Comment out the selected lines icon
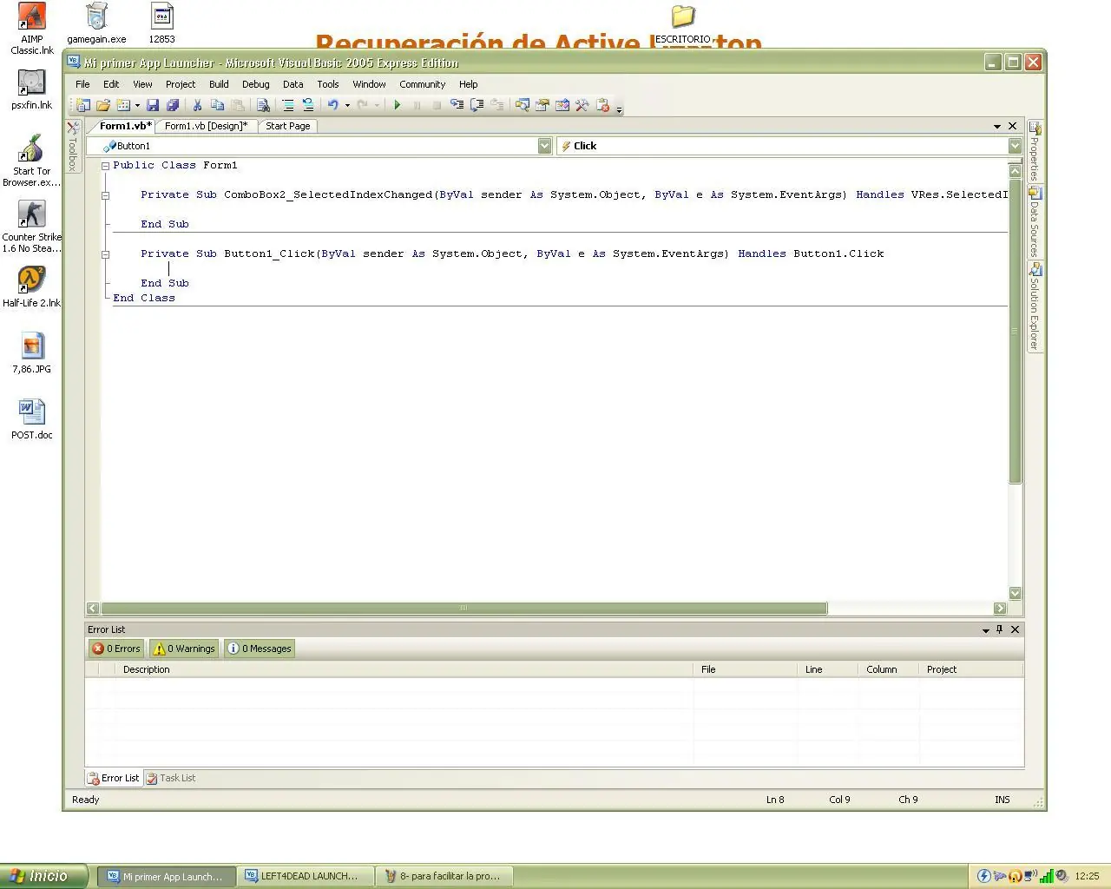Screen dimensions: 1111x889 pyautogui.click(x=287, y=105)
